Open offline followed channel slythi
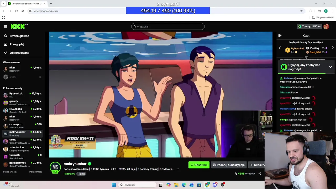 point(22,77)
